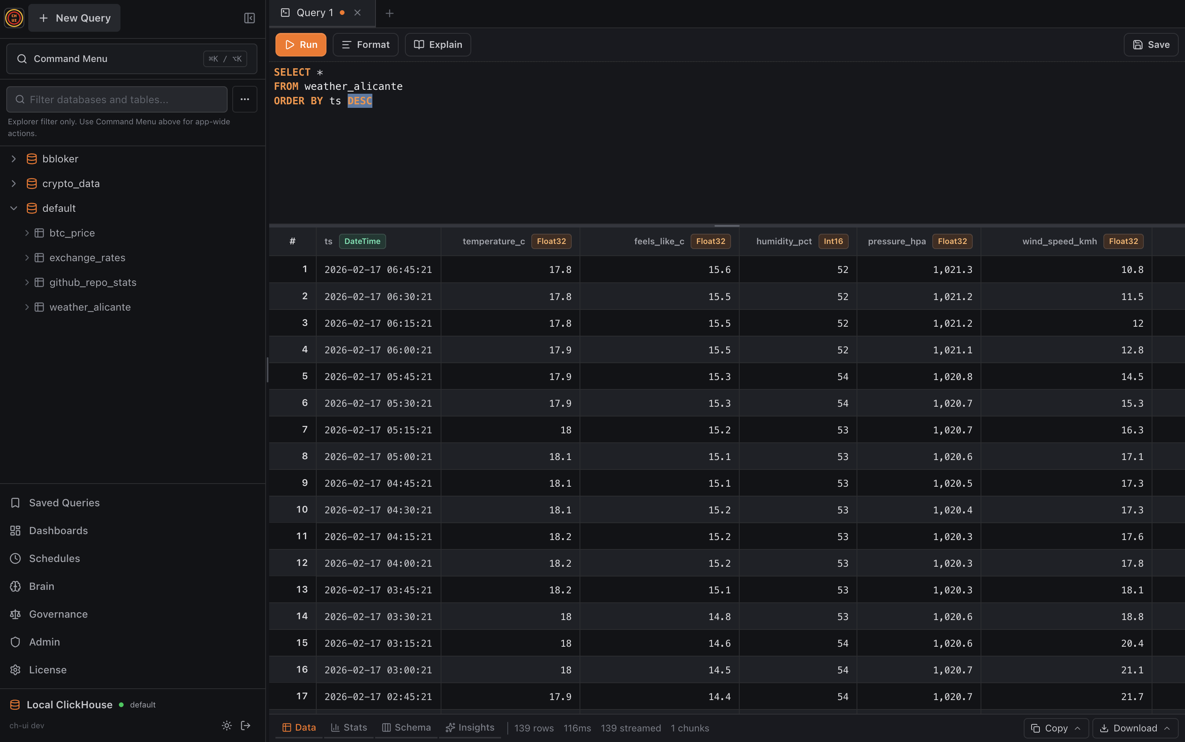Screen dimensions: 1185x742
Task: Log out of Local ClickHouse
Action: point(245,725)
